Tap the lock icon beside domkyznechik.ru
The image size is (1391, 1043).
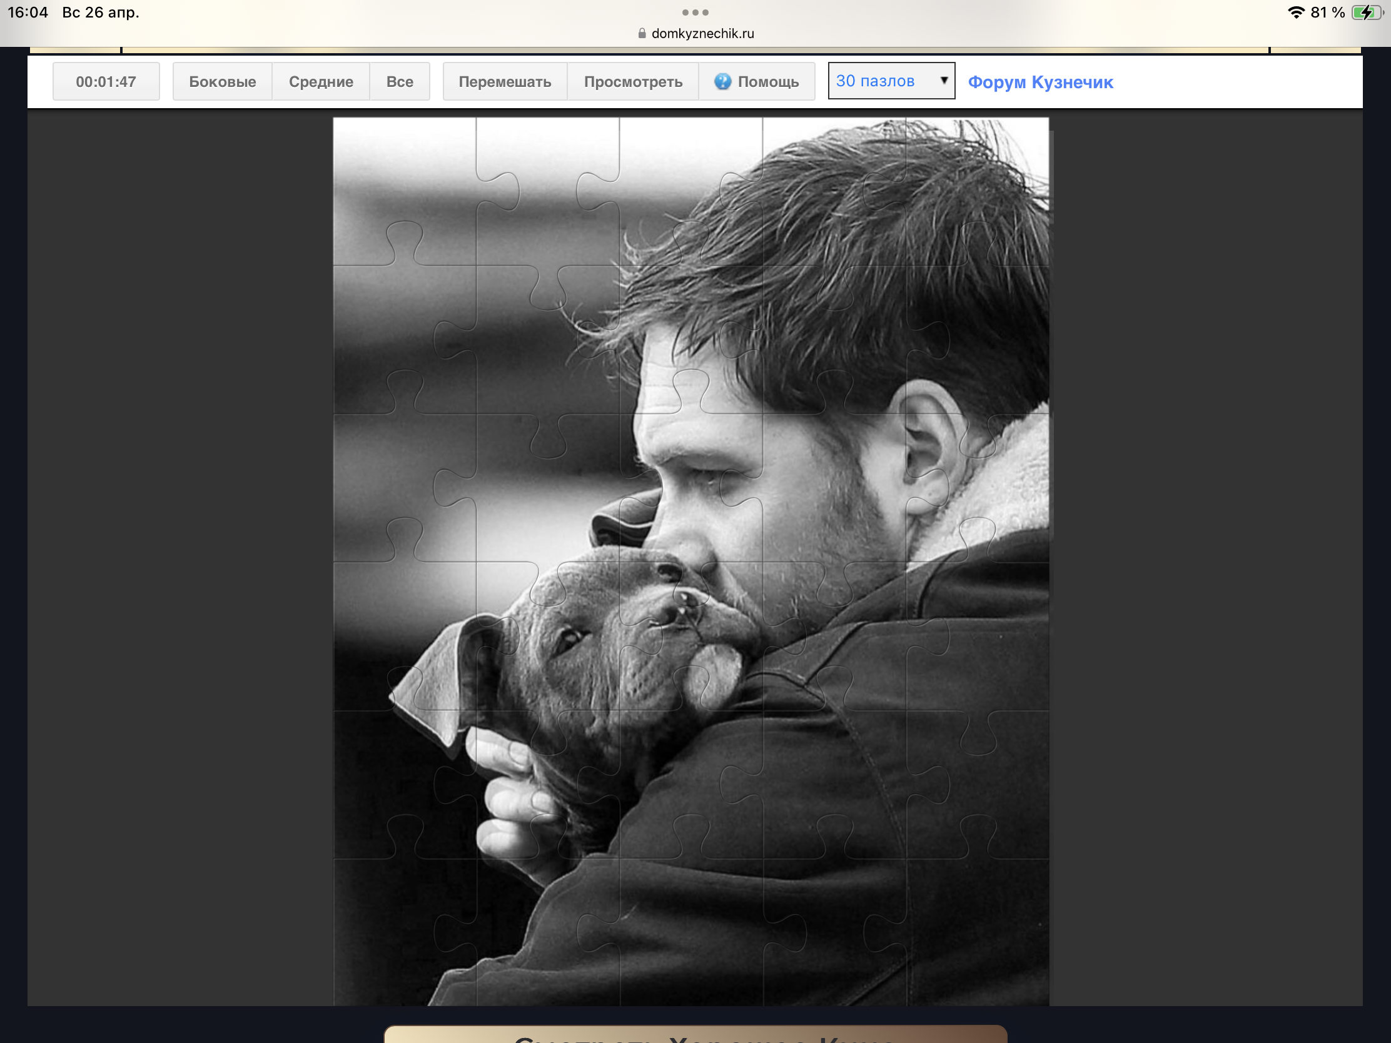point(642,33)
